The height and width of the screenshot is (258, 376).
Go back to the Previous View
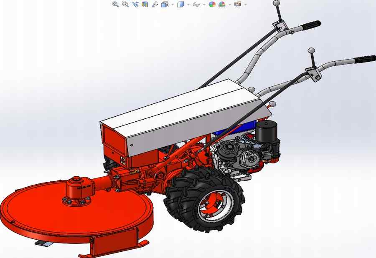pyautogui.click(x=135, y=4)
